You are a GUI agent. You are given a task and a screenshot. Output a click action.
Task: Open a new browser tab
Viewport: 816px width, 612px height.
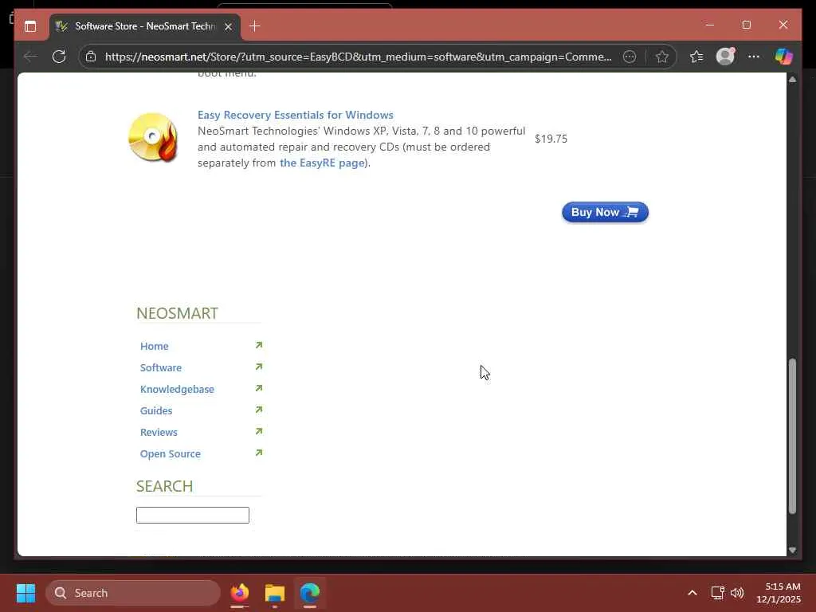[254, 26]
